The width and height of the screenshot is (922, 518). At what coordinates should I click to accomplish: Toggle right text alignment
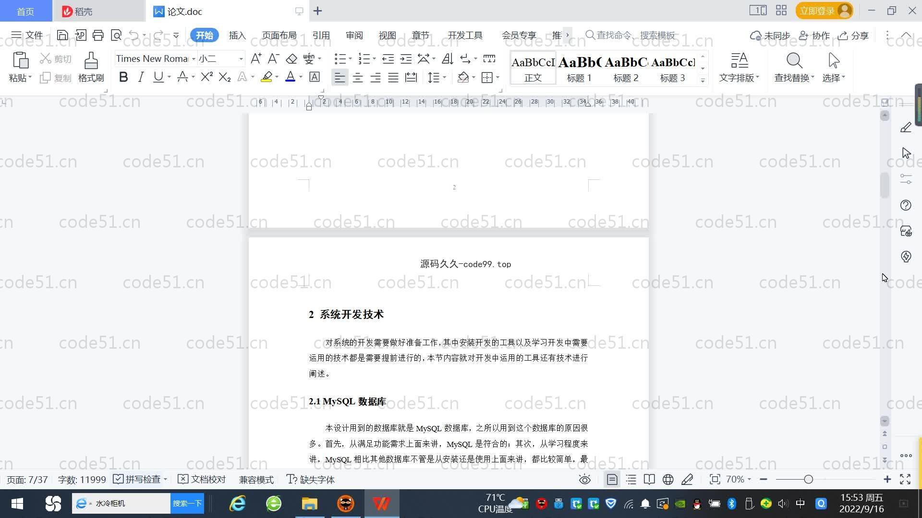pyautogui.click(x=376, y=77)
